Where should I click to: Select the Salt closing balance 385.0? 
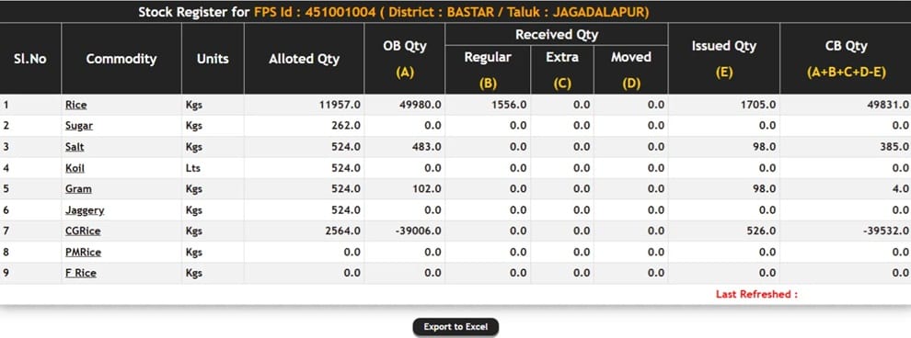coord(894,147)
